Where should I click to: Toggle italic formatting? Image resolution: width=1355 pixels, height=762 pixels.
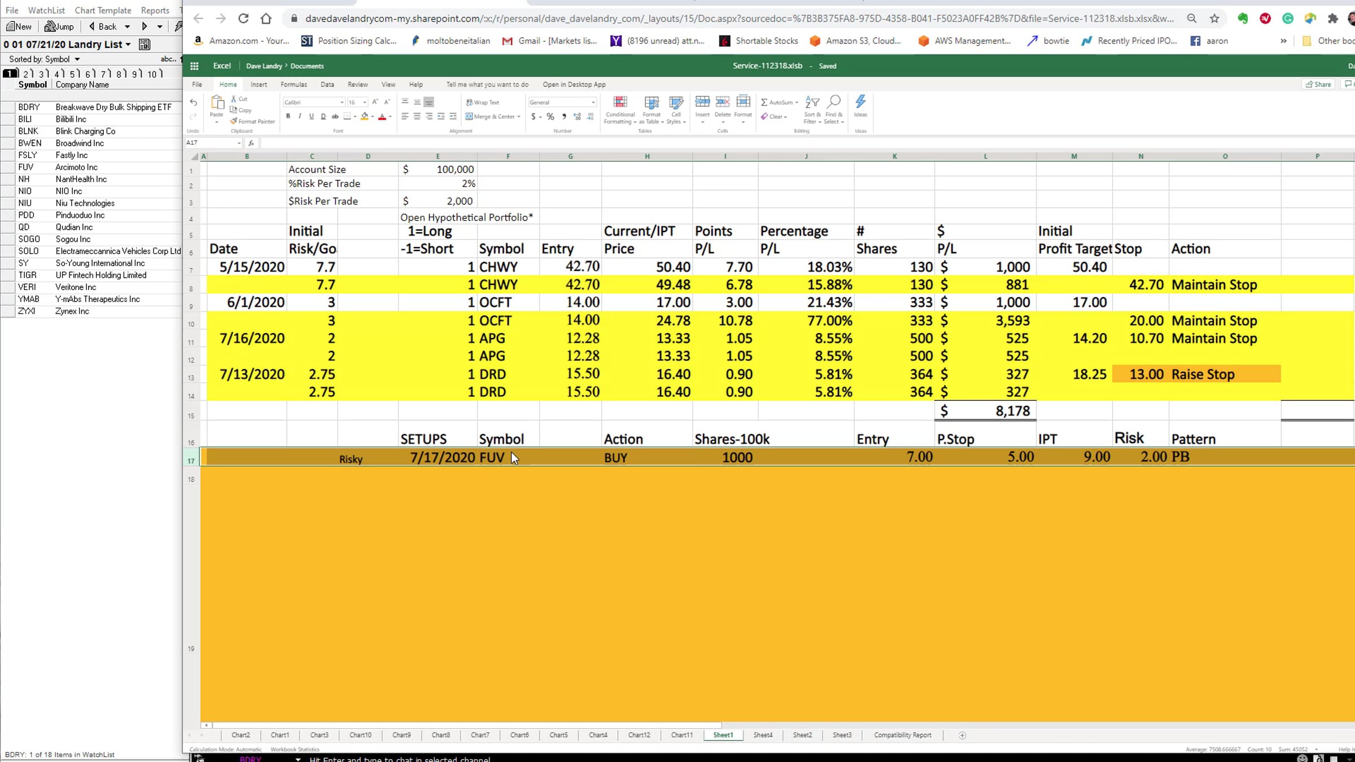[x=300, y=116]
